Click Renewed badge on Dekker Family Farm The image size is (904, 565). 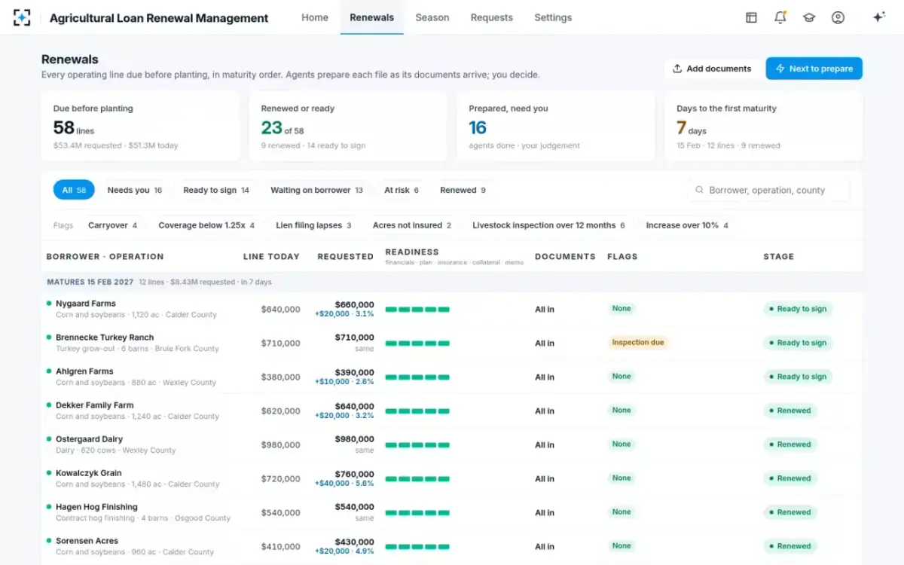pos(790,411)
